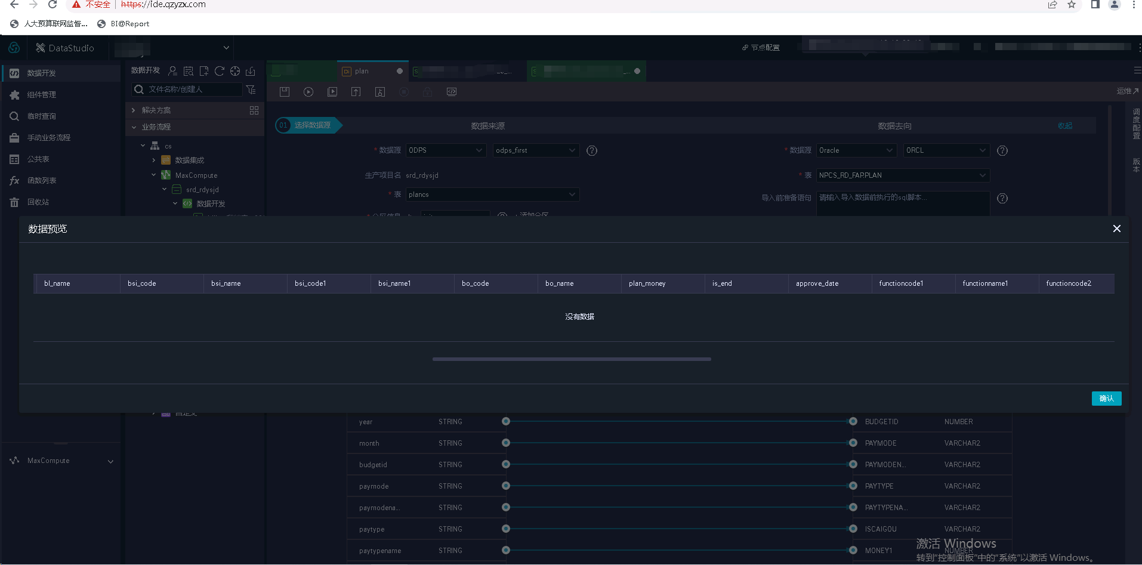Screen dimensions: 1142x565
Task: Open 调度配置 side panel
Action: pyautogui.click(x=1136, y=124)
